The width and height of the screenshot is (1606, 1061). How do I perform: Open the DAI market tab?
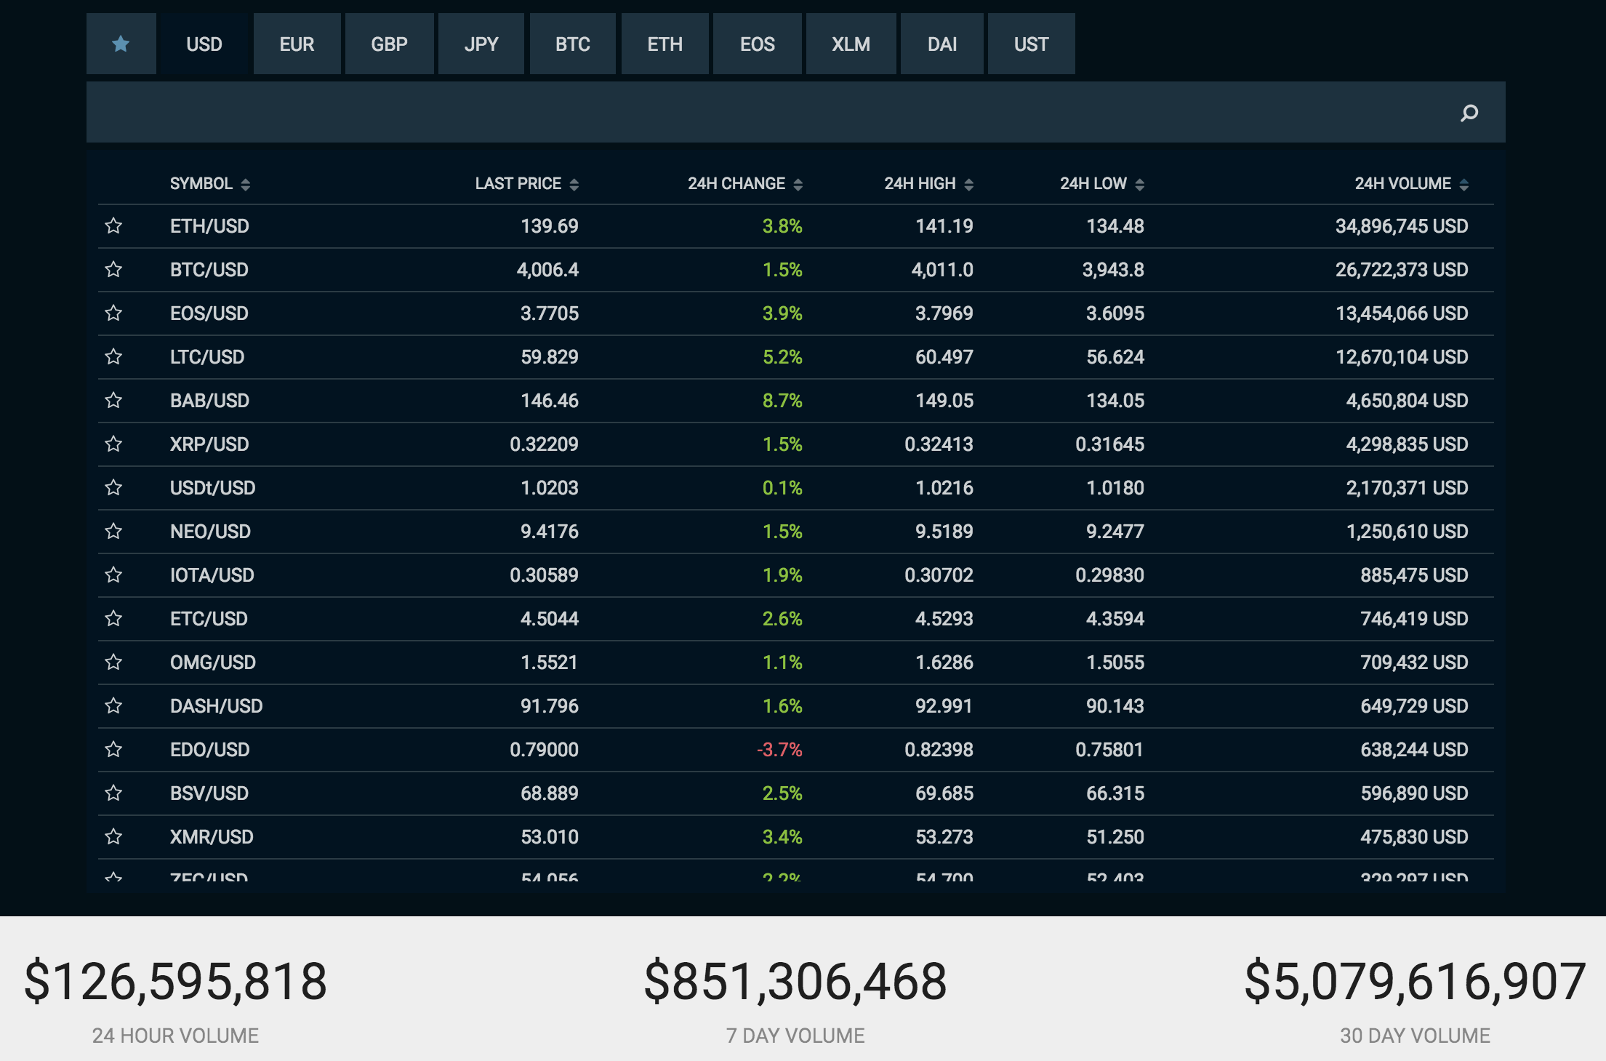point(941,44)
